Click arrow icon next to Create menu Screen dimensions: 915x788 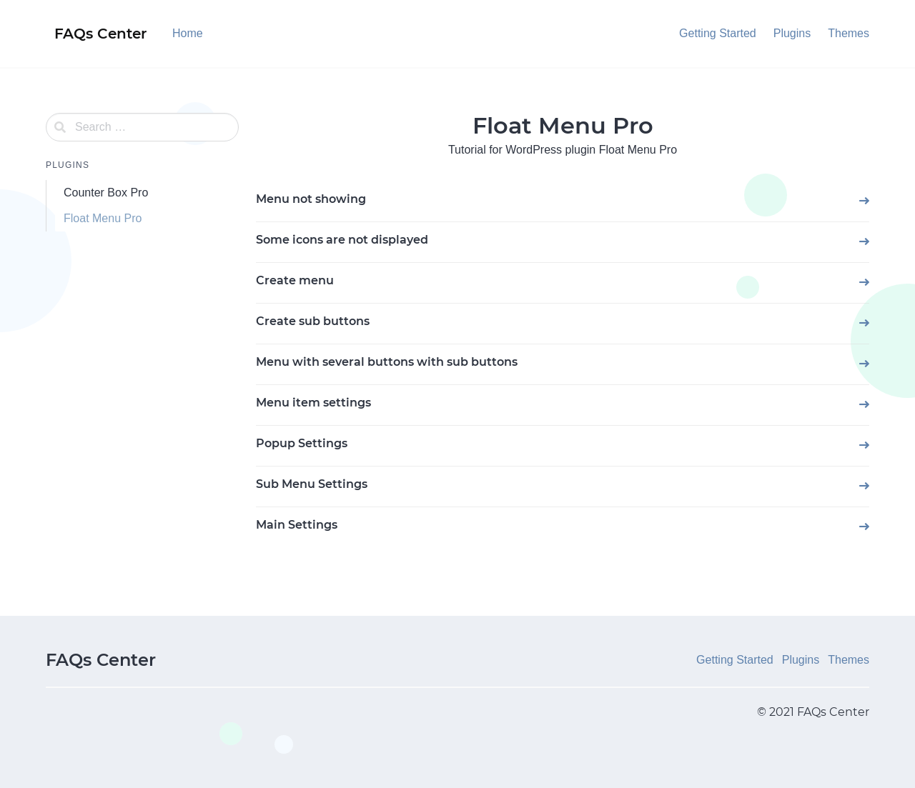(864, 282)
